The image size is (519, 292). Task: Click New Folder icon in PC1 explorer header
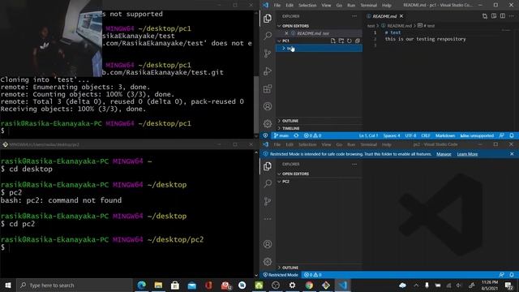coord(341,41)
